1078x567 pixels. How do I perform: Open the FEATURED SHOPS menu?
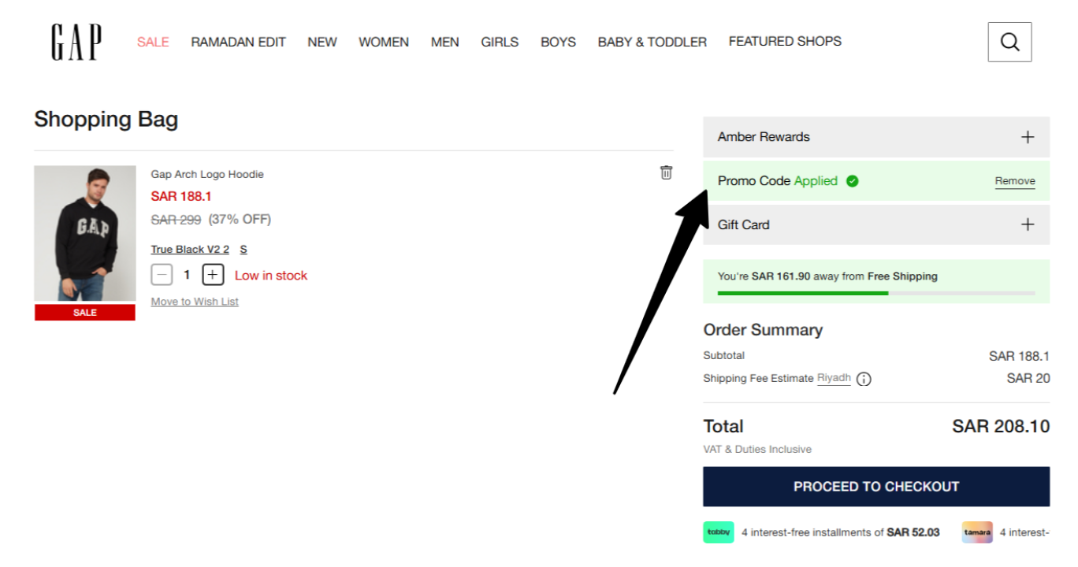(785, 41)
